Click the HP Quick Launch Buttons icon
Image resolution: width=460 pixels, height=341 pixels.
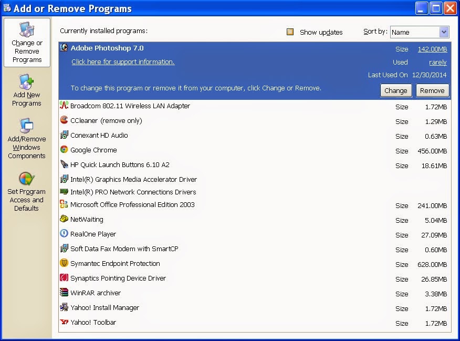pos(64,164)
